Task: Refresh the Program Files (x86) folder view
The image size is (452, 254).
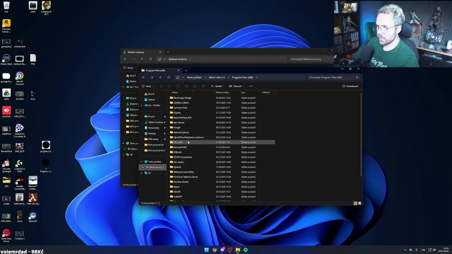Action: (x=169, y=77)
